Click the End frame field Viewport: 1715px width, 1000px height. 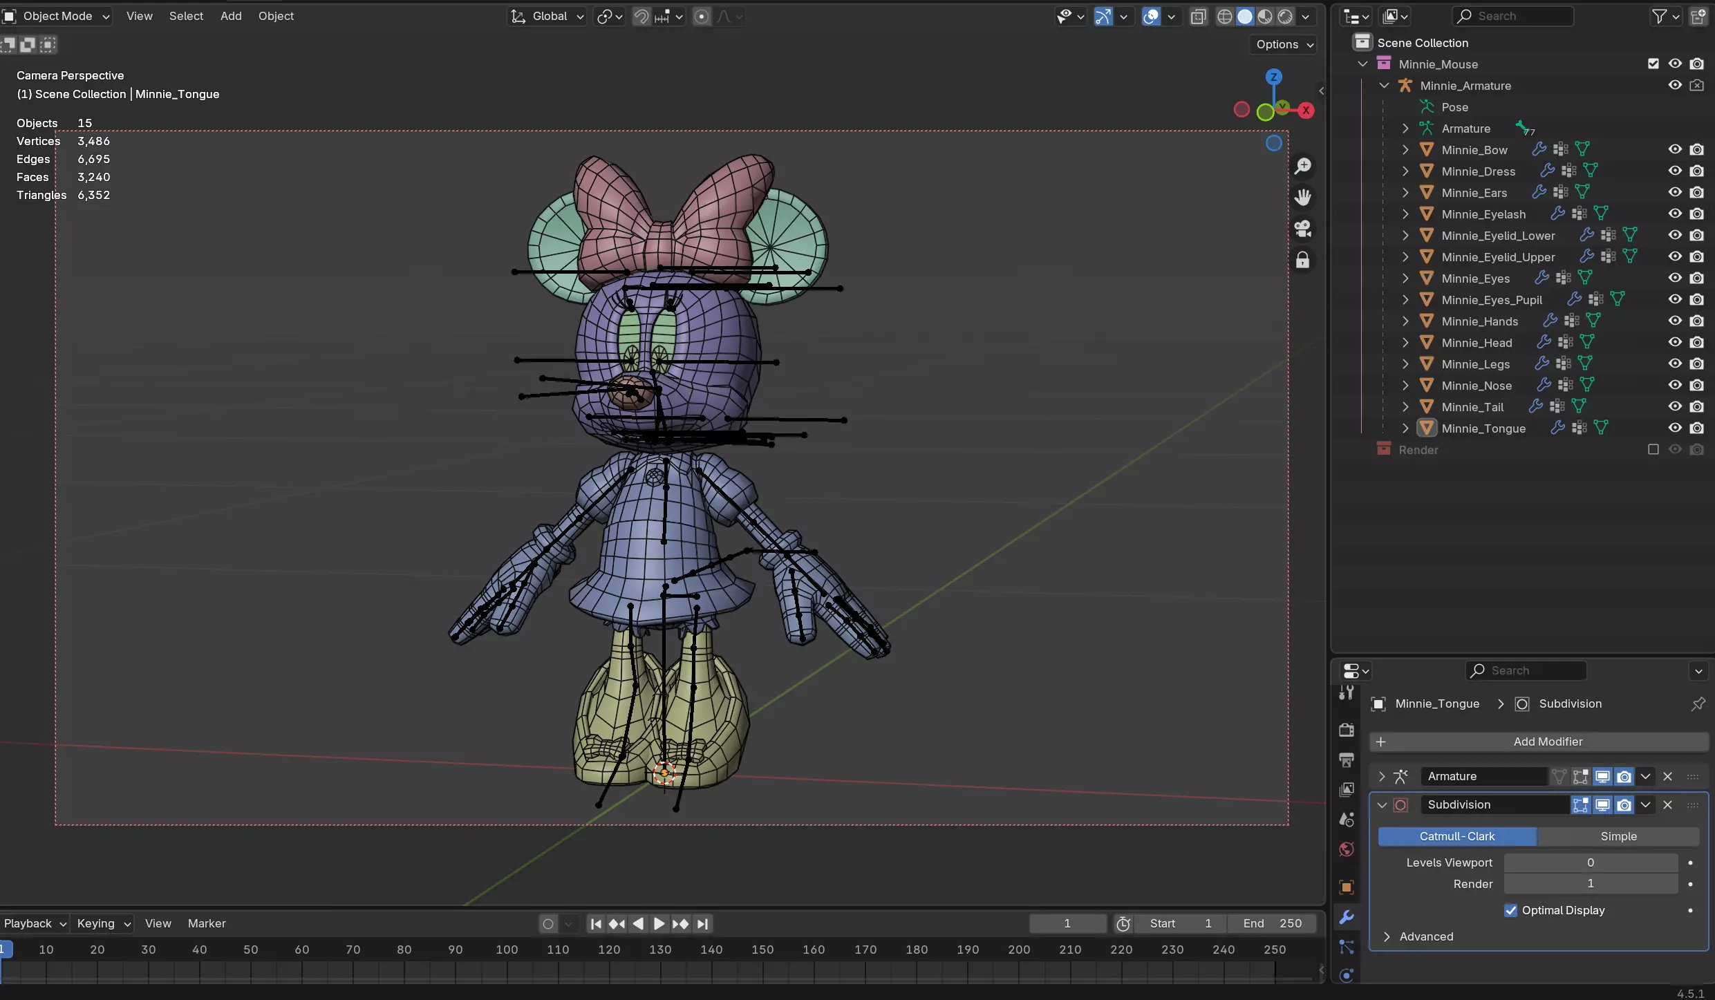coord(1272,923)
